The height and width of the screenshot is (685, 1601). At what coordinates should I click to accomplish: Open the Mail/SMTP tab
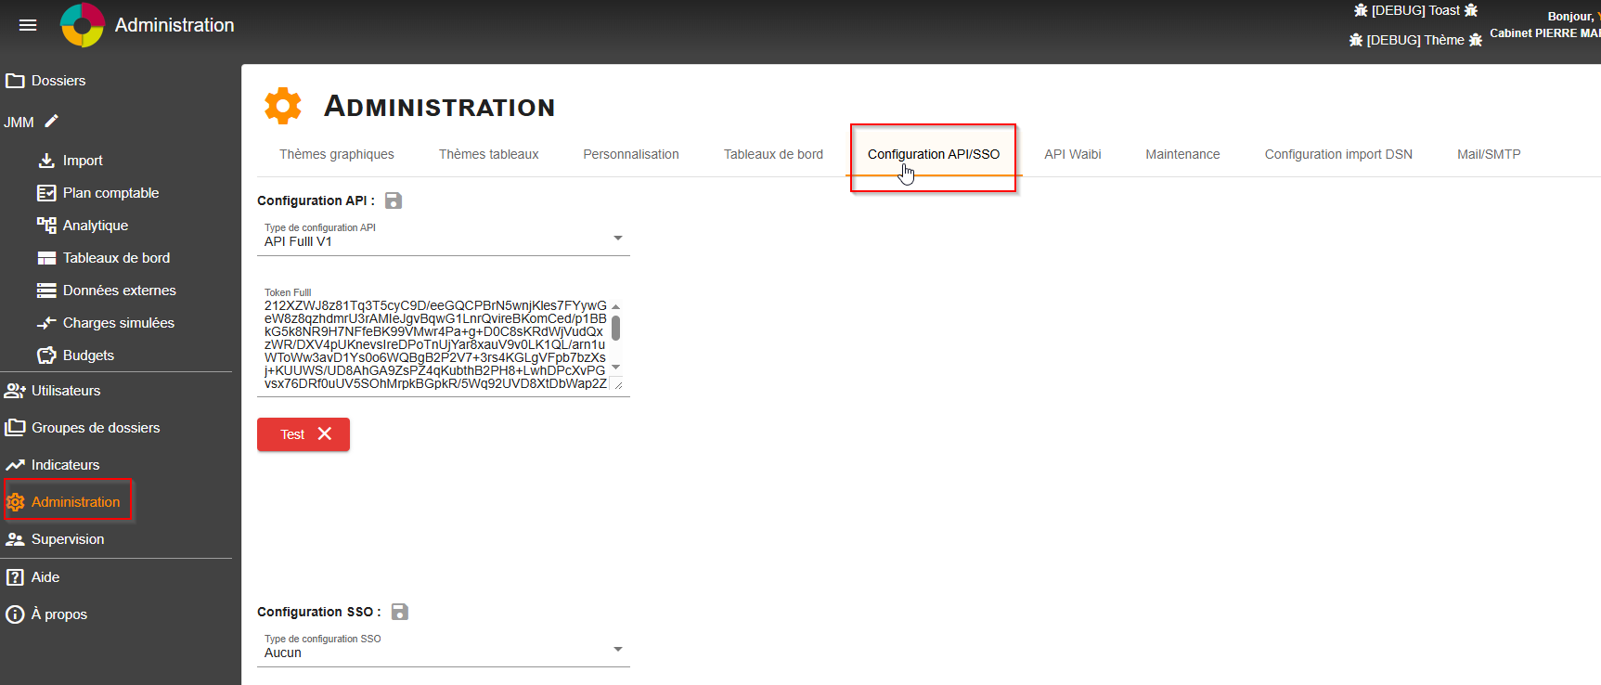coord(1489,154)
